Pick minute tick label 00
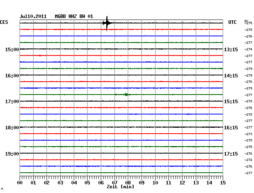This screenshot has width=254, height=193. [x=20, y=183]
